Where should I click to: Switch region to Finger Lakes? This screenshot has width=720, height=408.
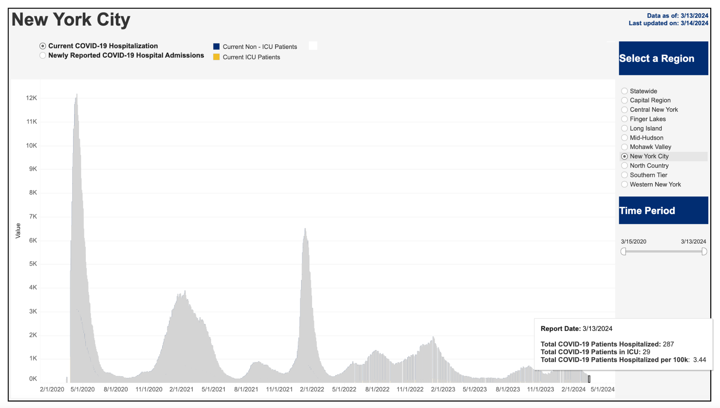624,119
